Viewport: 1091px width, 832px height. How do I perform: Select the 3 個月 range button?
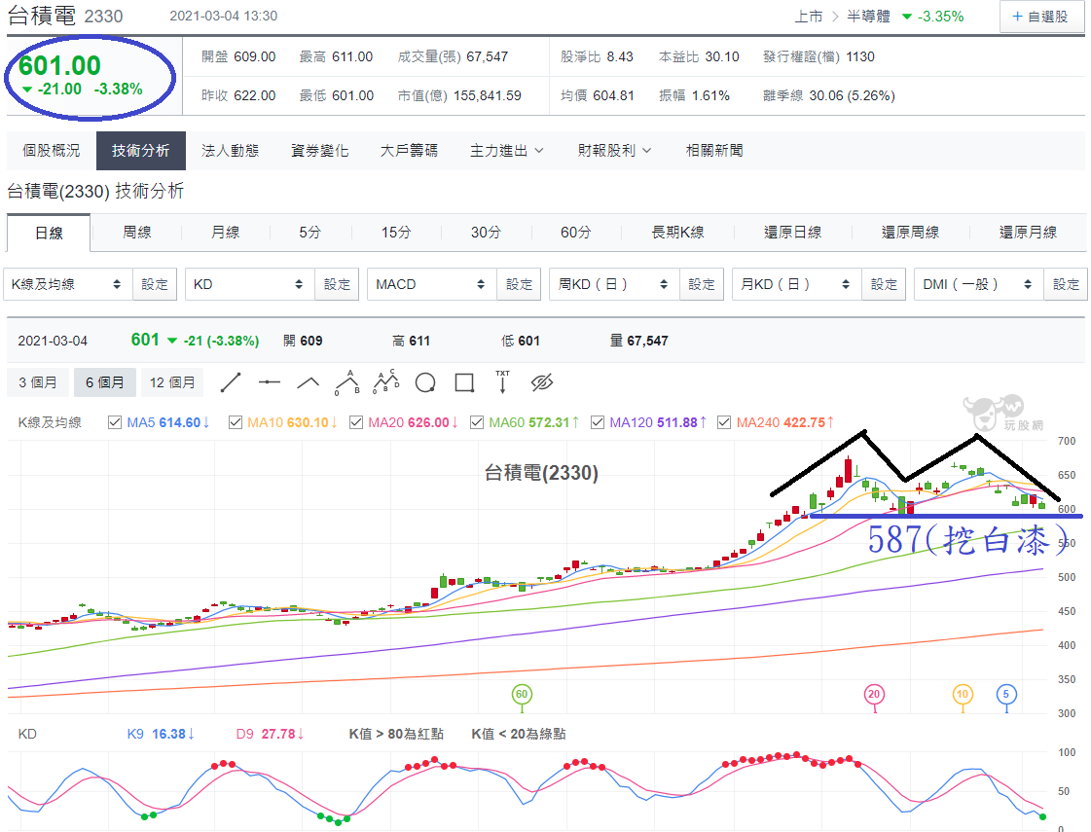38,382
